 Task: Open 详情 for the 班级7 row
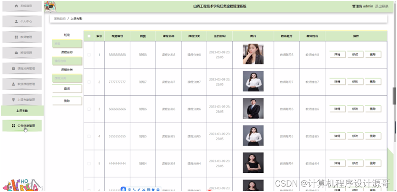337,82
